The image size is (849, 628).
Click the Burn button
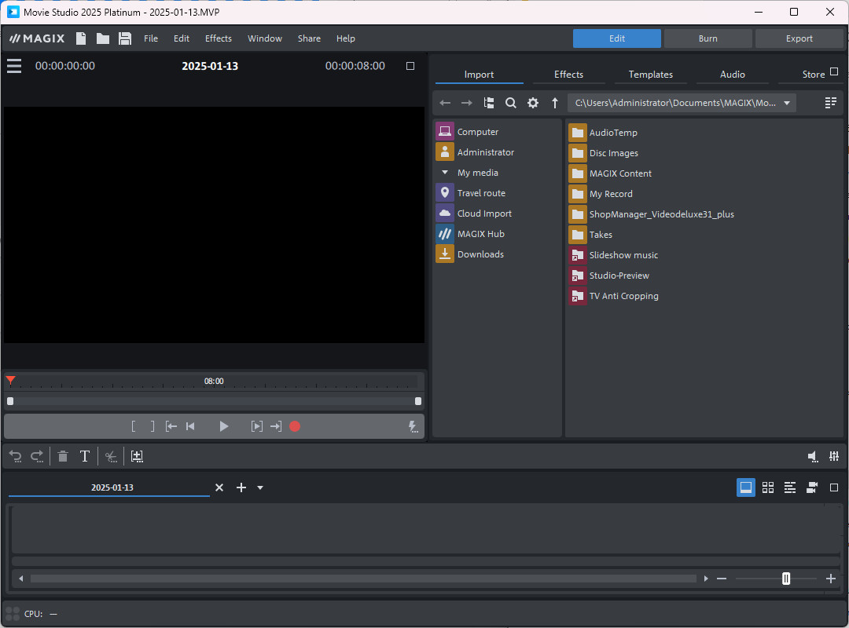coord(707,38)
